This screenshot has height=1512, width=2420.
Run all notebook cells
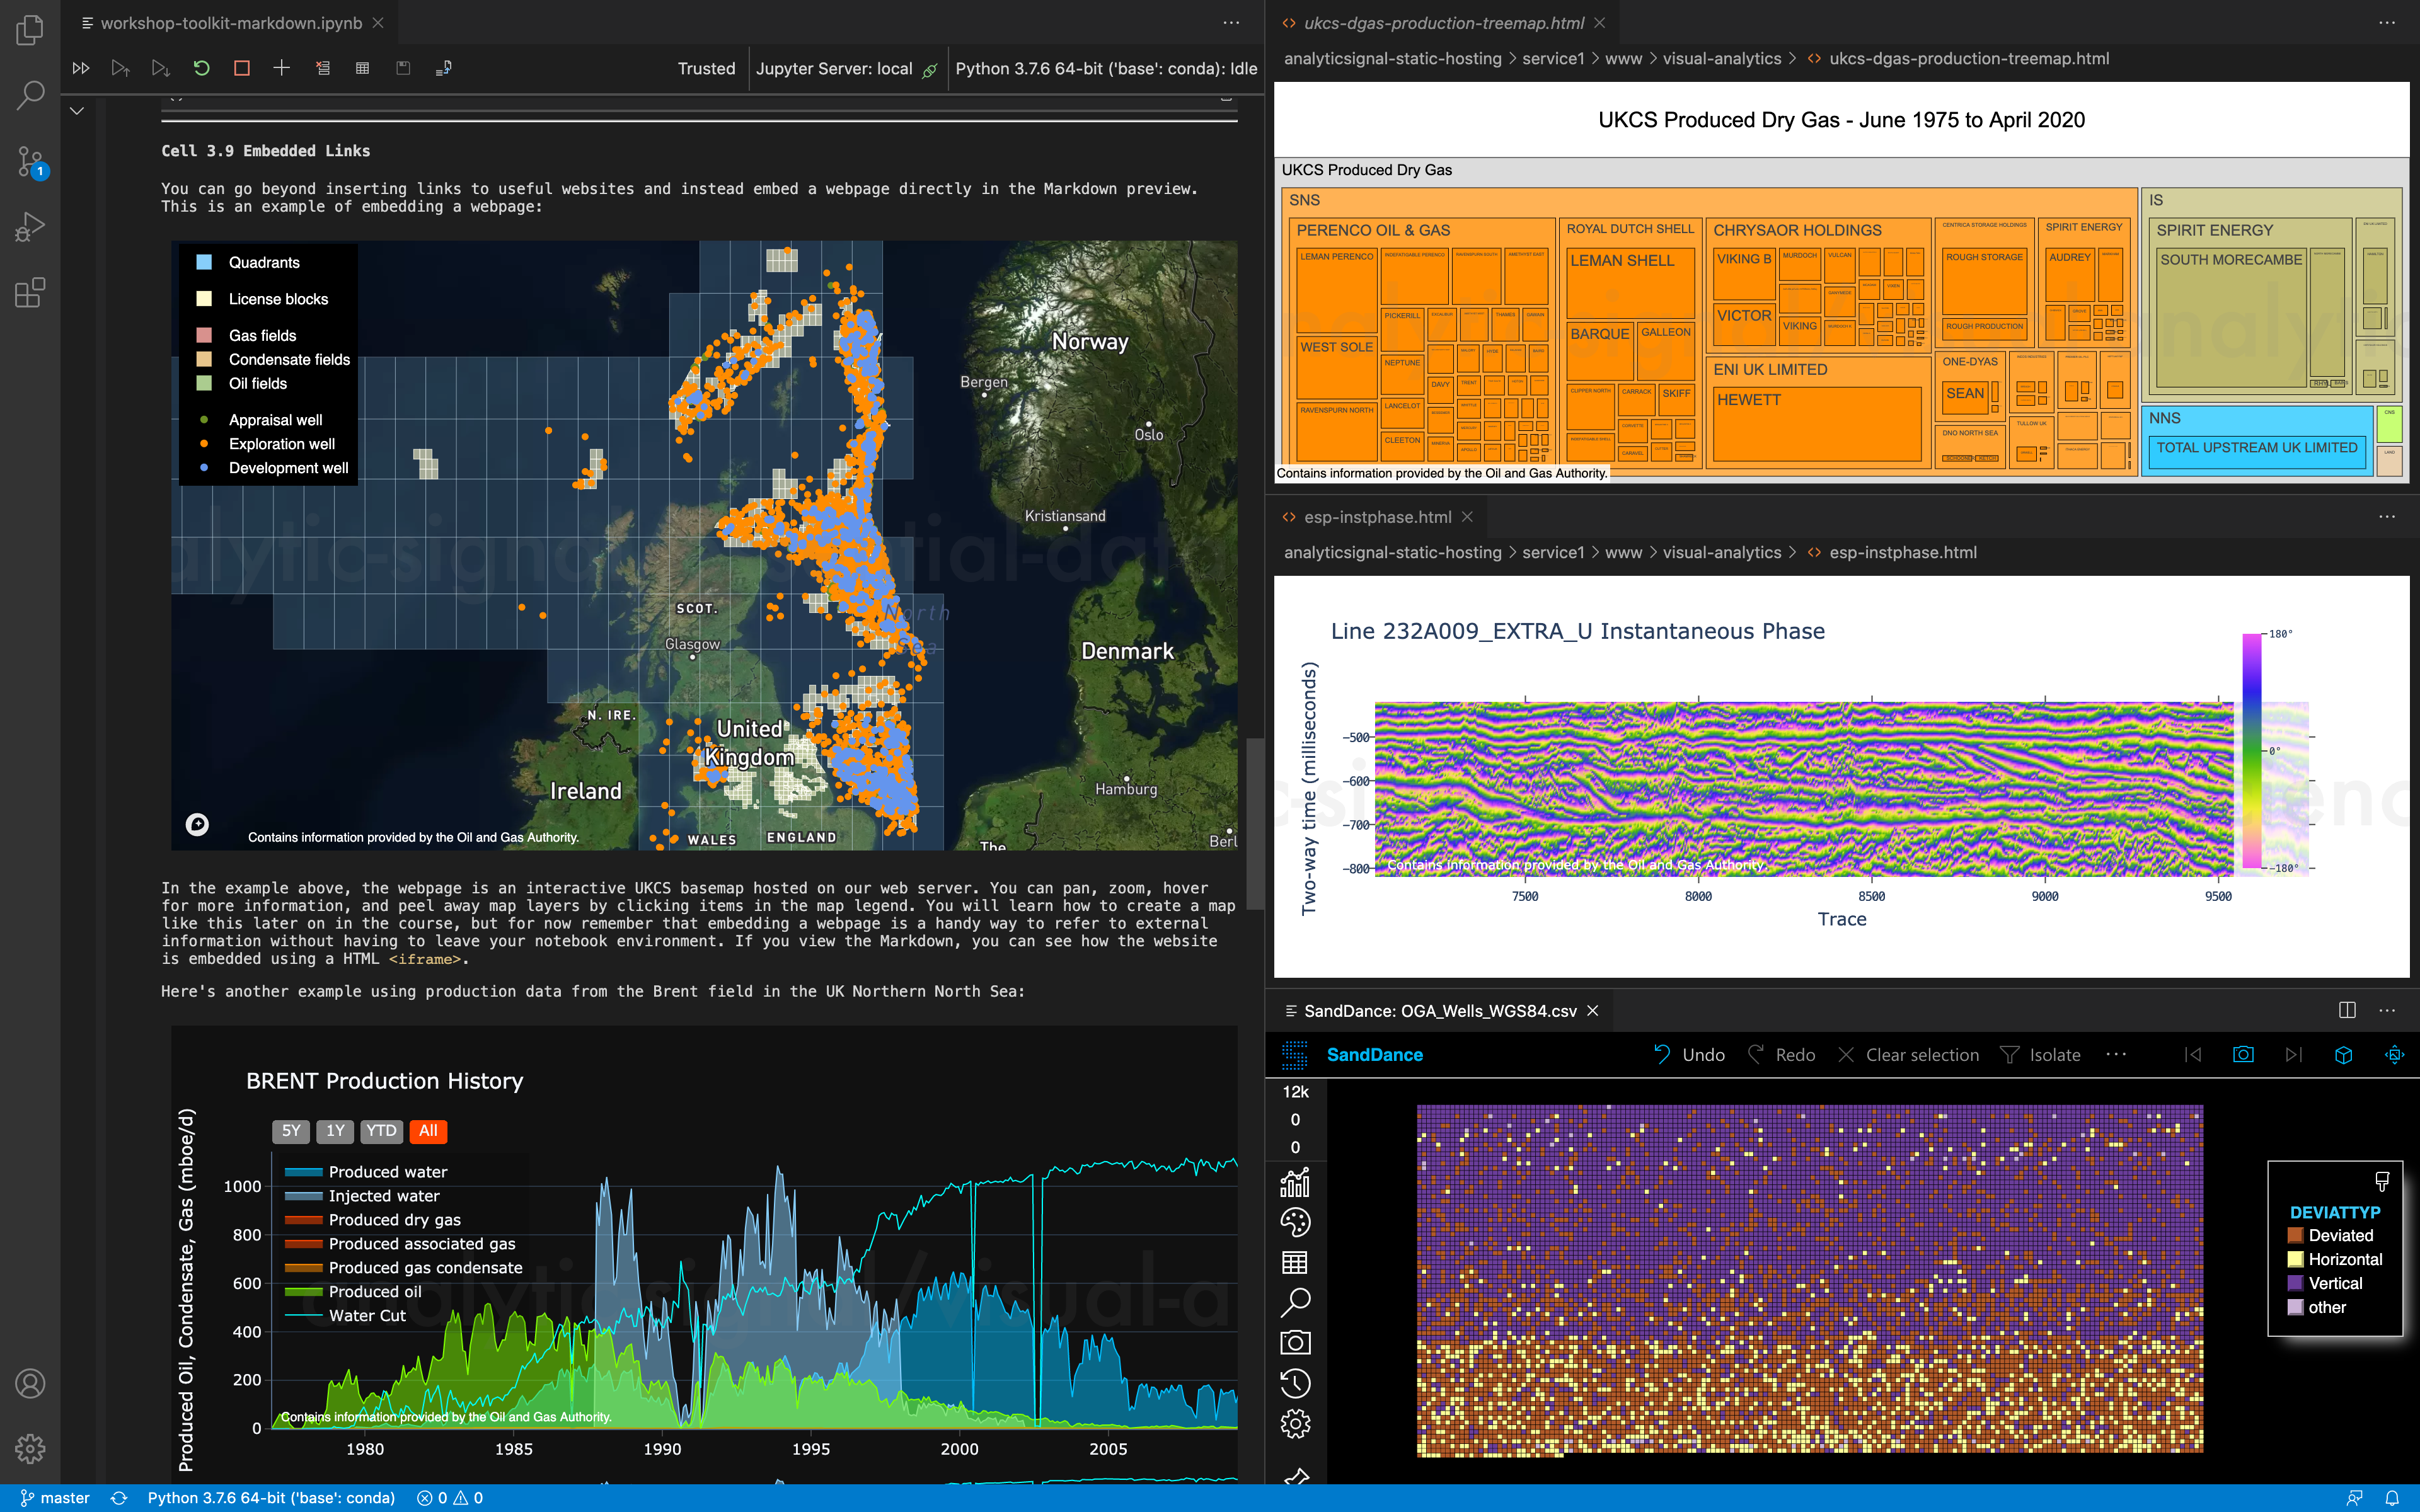tap(81, 68)
